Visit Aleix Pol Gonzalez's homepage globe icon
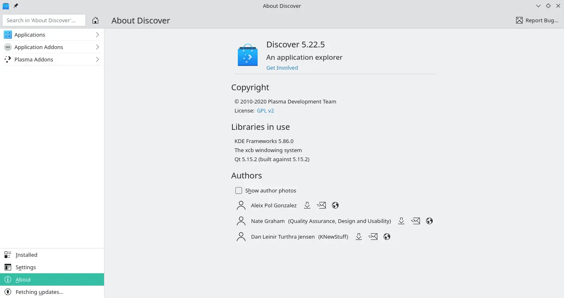Screen dimensions: 564x298 tap(335, 205)
